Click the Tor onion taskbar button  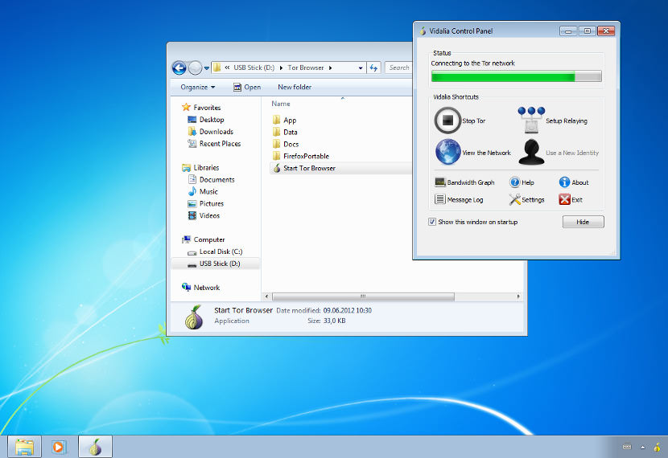coord(96,447)
